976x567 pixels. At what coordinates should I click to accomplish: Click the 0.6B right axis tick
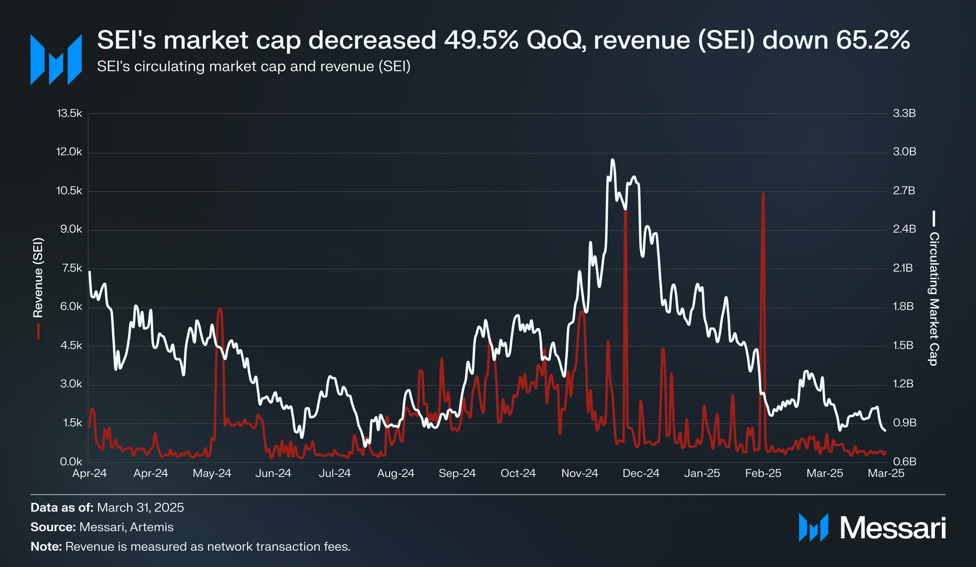[x=904, y=461]
